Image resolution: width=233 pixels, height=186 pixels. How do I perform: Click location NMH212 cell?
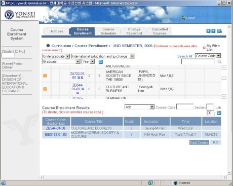211,135
